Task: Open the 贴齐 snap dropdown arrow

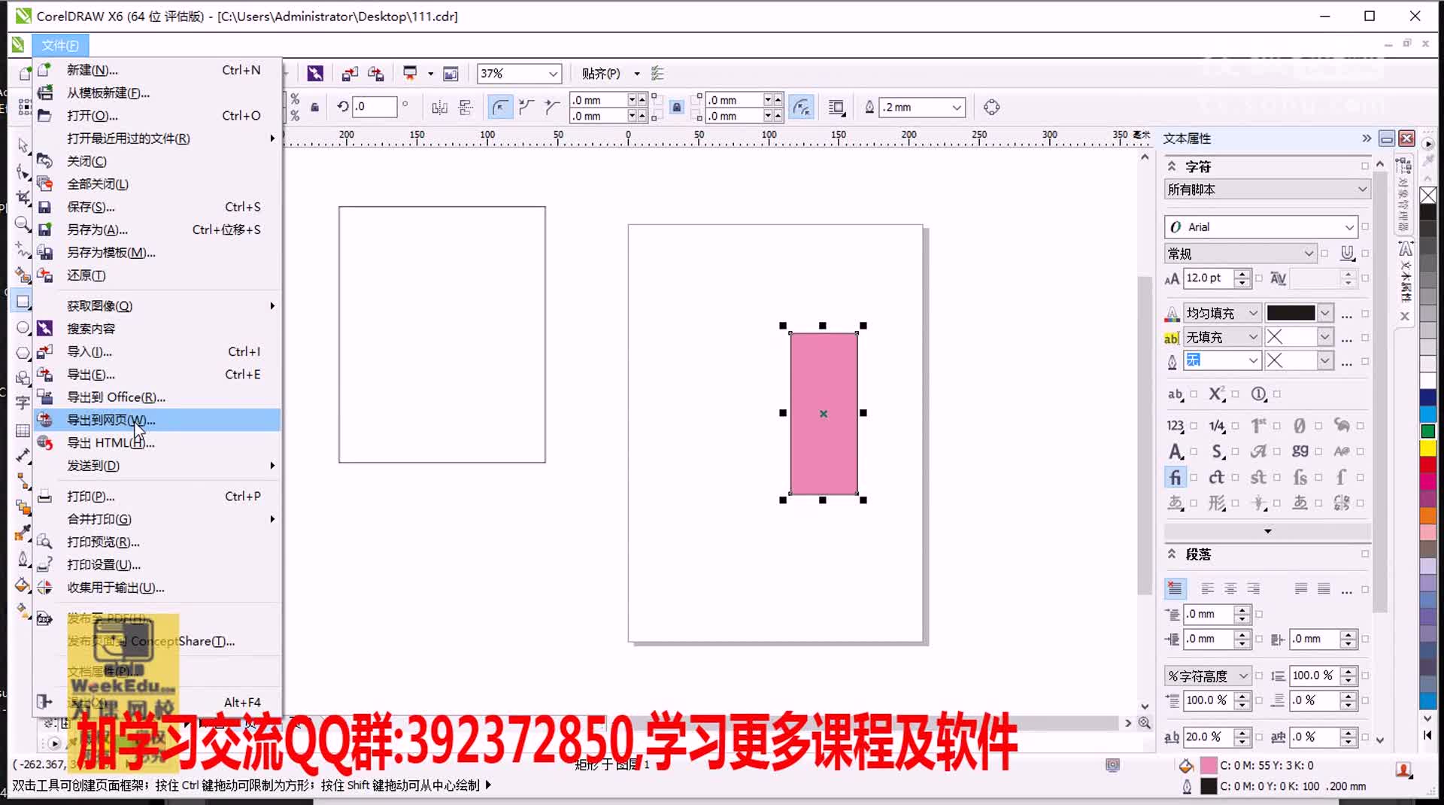Action: [637, 74]
